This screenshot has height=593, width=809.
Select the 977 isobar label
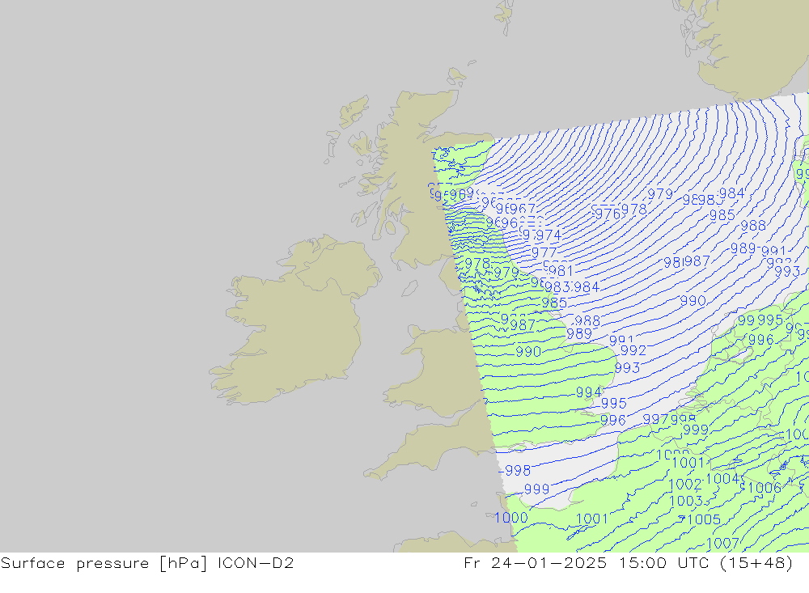click(544, 252)
